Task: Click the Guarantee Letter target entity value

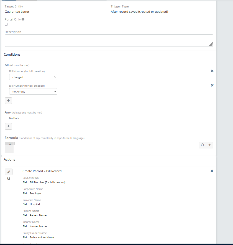Action: point(17,12)
